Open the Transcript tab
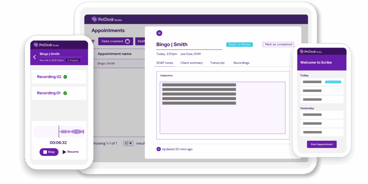The image size is (368, 184). pyautogui.click(x=217, y=63)
